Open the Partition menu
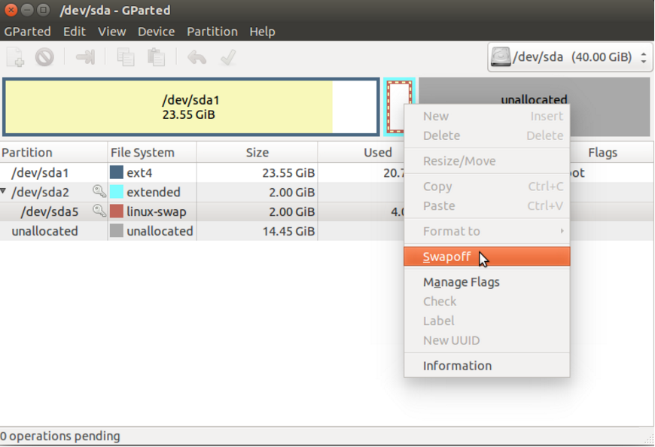This screenshot has width=655, height=447. [212, 31]
